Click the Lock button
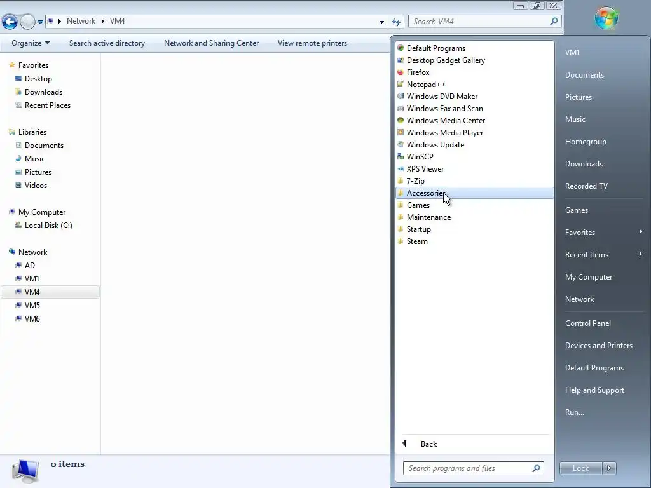651x488 pixels. tap(580, 468)
